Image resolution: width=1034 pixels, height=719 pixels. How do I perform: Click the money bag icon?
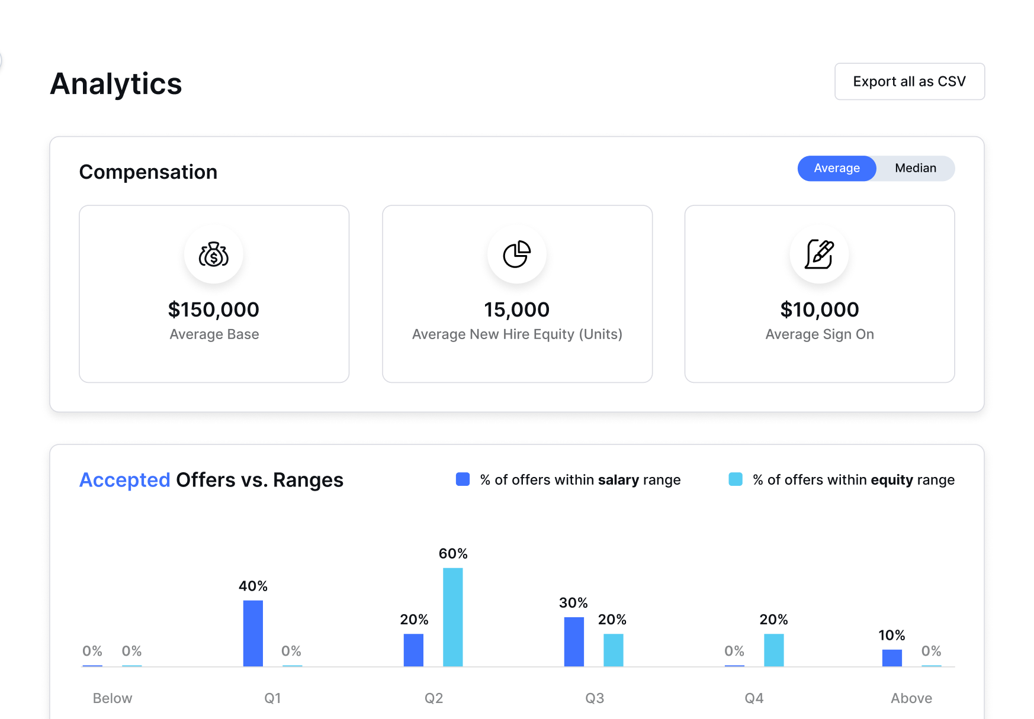pos(214,254)
